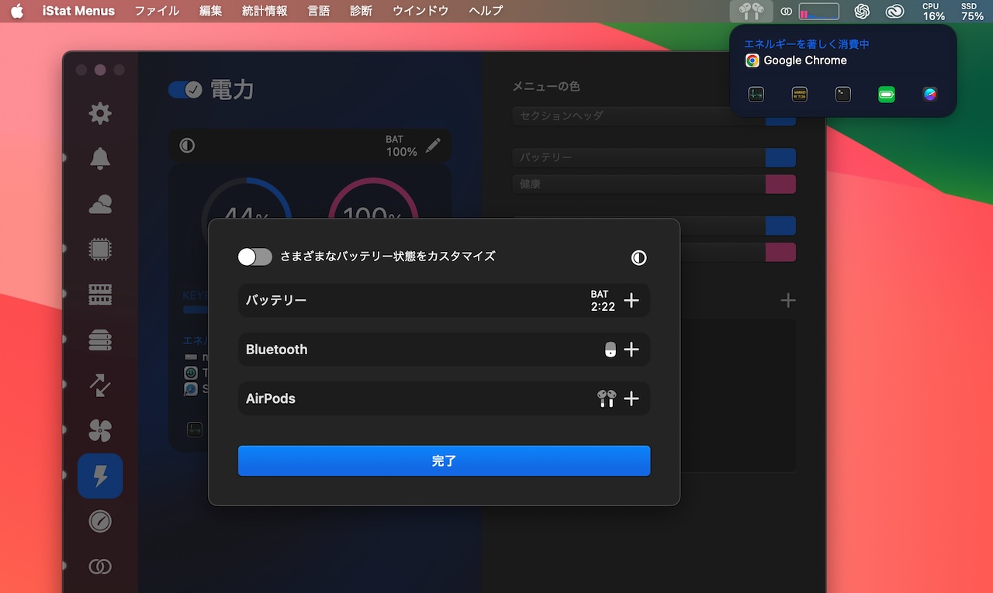The width and height of the screenshot is (993, 593).
Task: Select the Memory modules section in sidebar
Action: [99, 295]
